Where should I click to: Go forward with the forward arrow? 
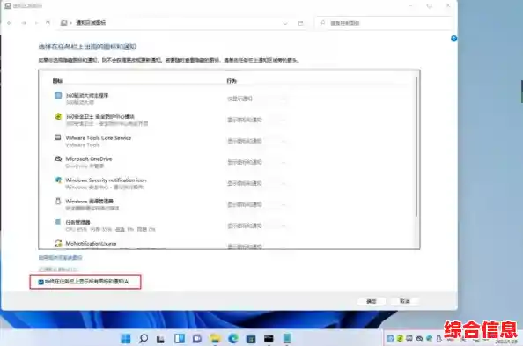point(24,23)
